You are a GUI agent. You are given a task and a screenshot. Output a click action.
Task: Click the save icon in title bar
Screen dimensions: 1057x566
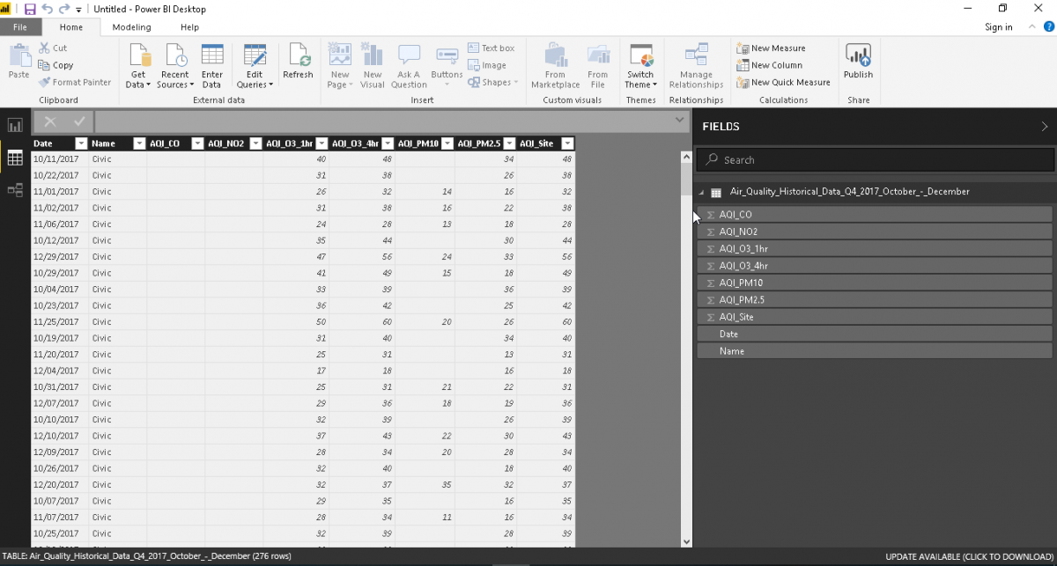[x=30, y=9]
